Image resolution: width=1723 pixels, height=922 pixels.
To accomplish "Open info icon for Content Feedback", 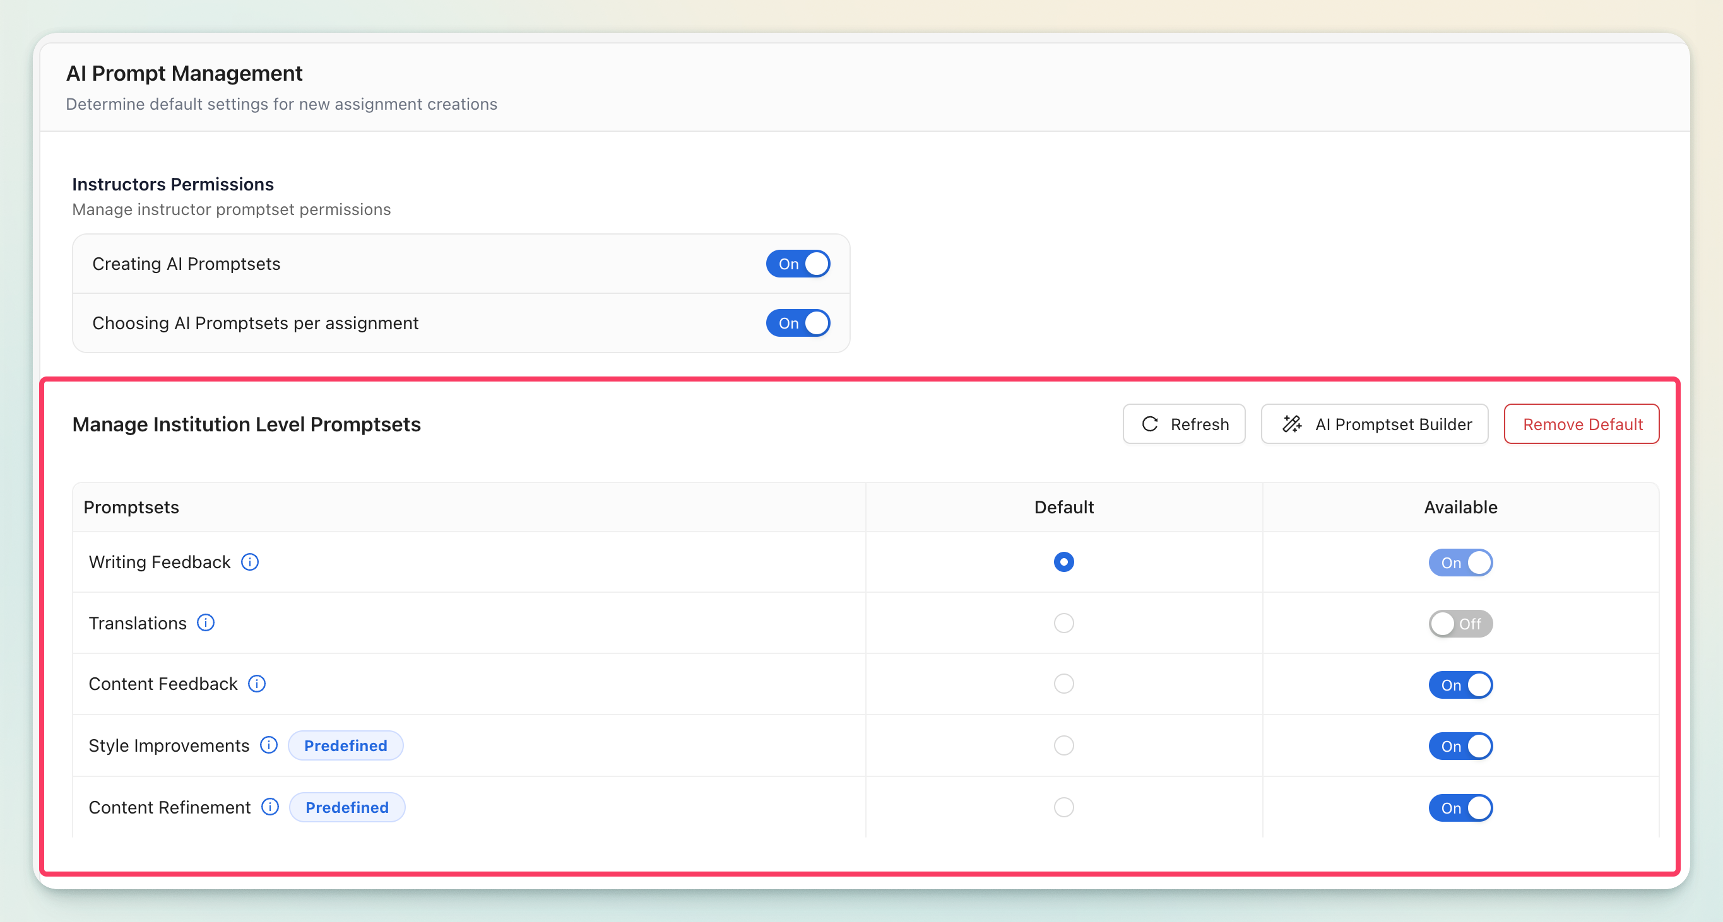I will pyautogui.click(x=257, y=684).
